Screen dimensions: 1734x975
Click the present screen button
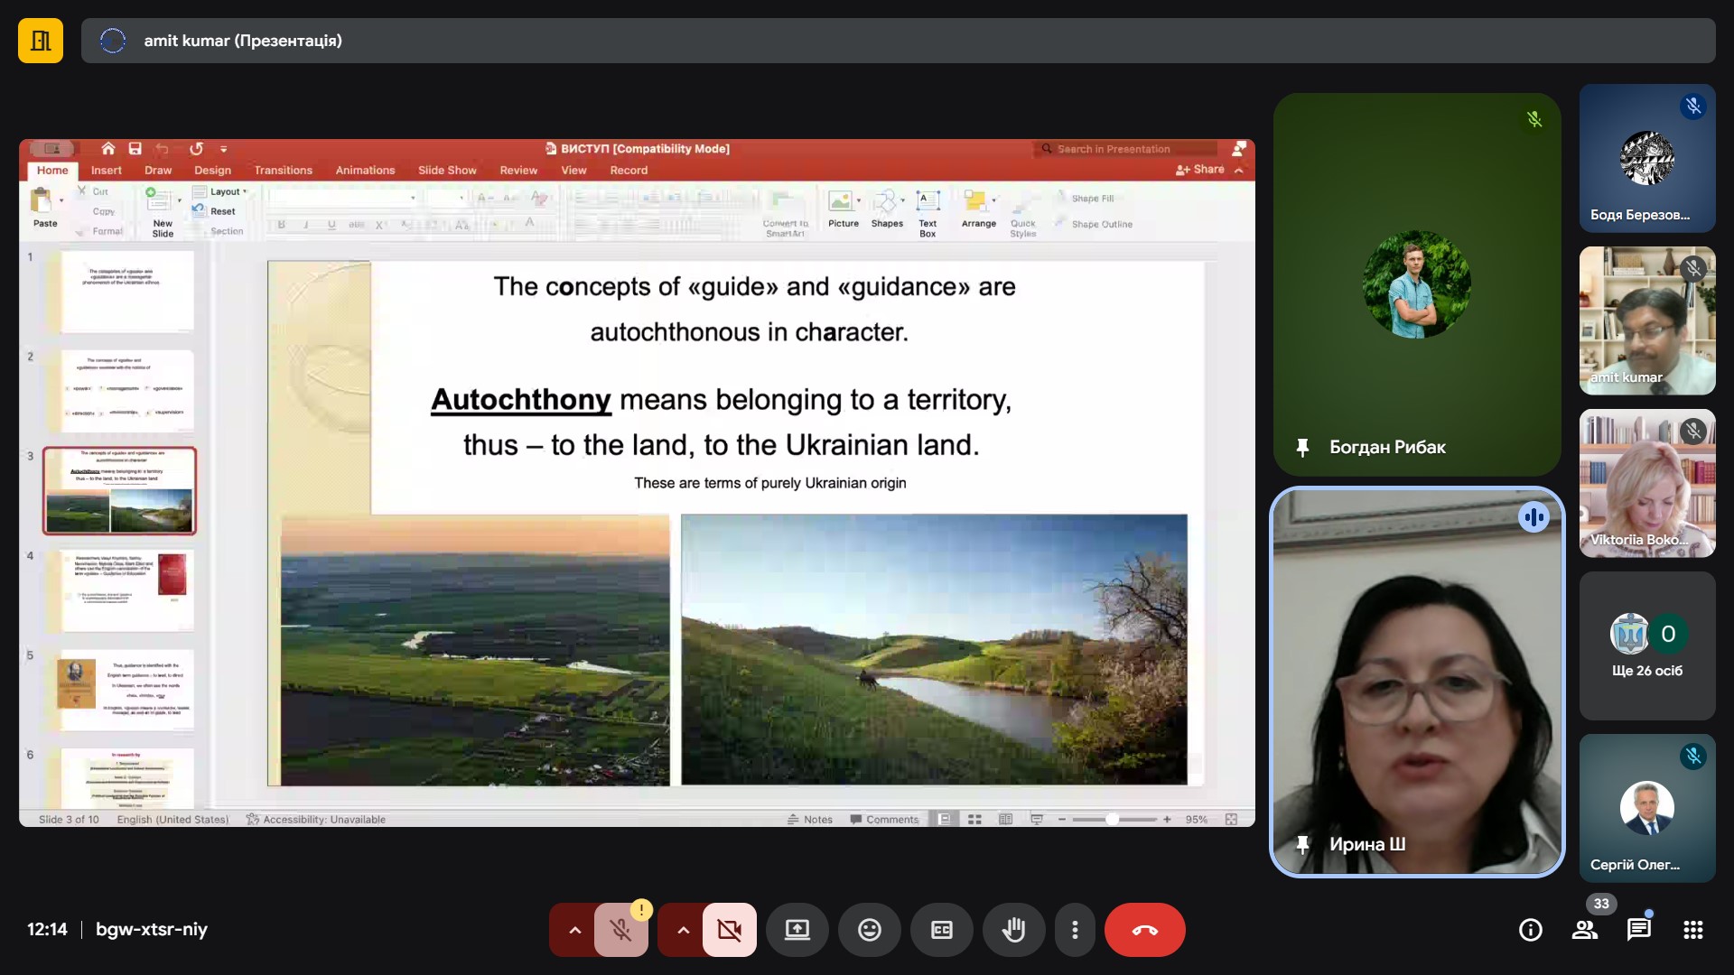tap(797, 930)
